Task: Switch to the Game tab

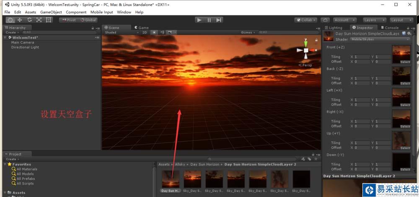Action: 142,28
